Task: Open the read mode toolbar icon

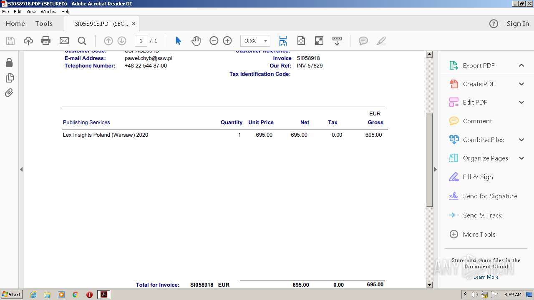Action: point(337,41)
